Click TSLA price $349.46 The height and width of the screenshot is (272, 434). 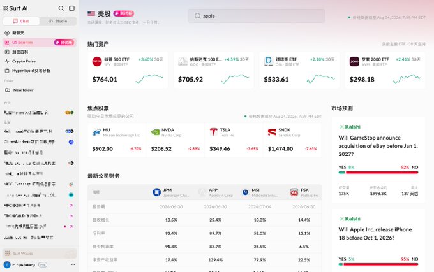tap(220, 149)
